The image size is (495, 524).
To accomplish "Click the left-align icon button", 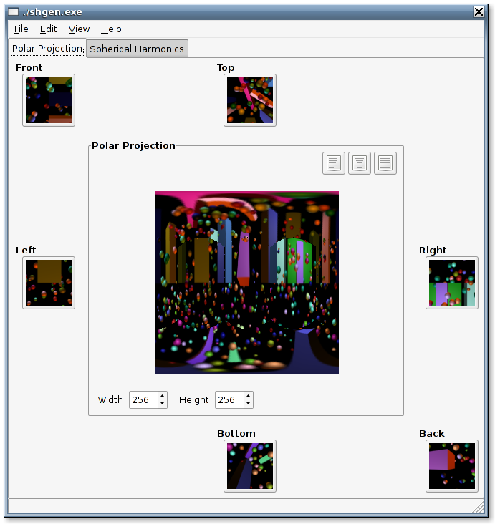I will click(x=333, y=163).
